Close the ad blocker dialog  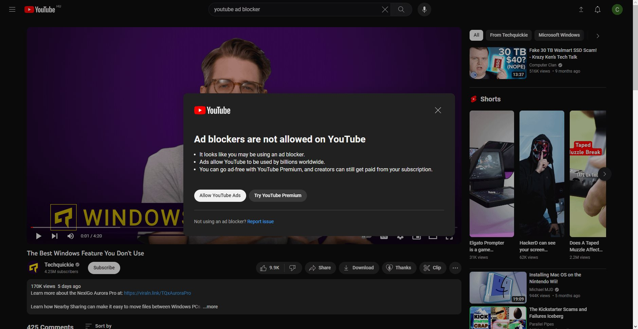click(438, 110)
